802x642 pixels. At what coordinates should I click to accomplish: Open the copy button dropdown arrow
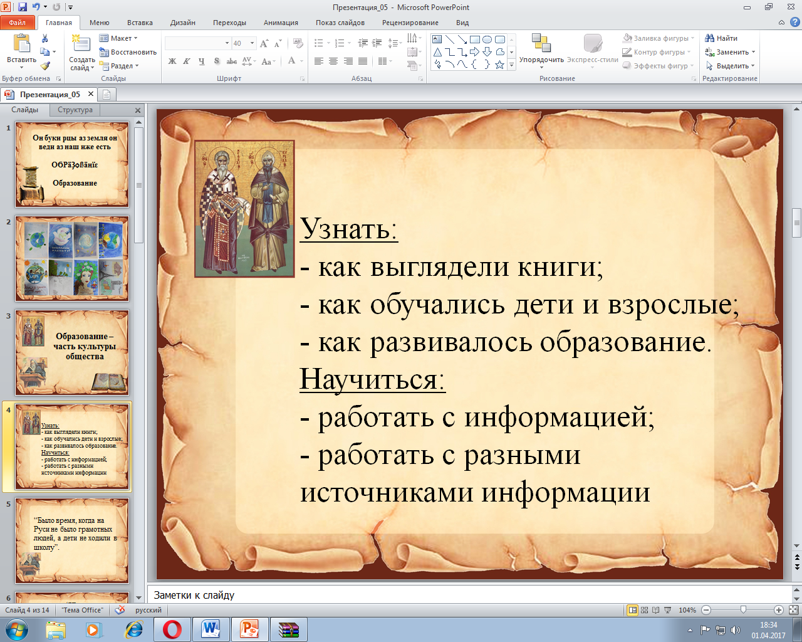coord(55,52)
